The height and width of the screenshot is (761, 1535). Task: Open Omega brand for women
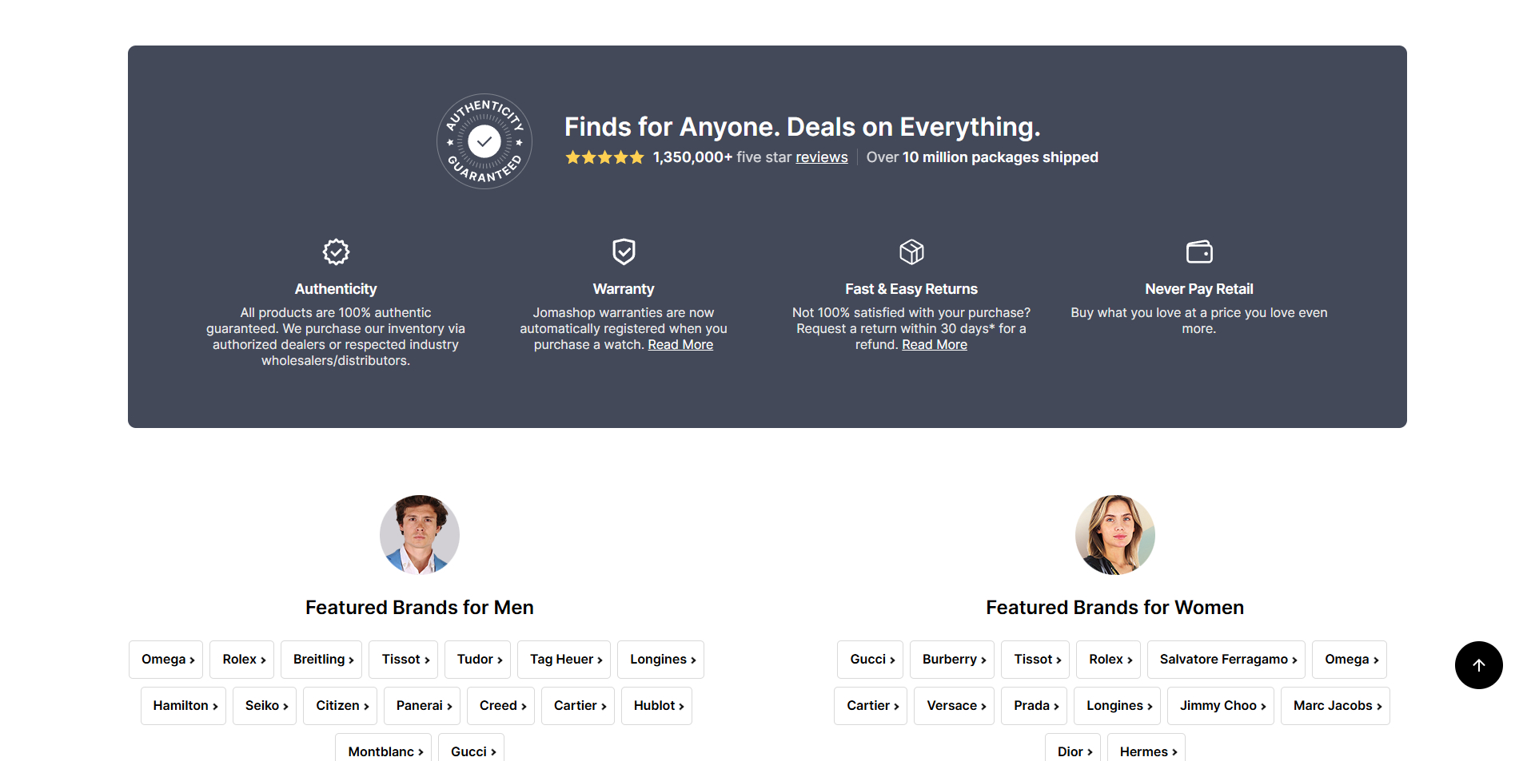click(1350, 660)
